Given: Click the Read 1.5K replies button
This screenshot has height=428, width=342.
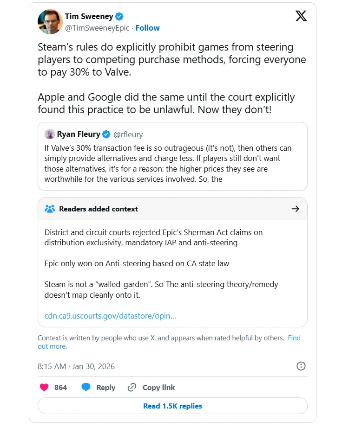Looking at the screenshot, I should (172, 406).
